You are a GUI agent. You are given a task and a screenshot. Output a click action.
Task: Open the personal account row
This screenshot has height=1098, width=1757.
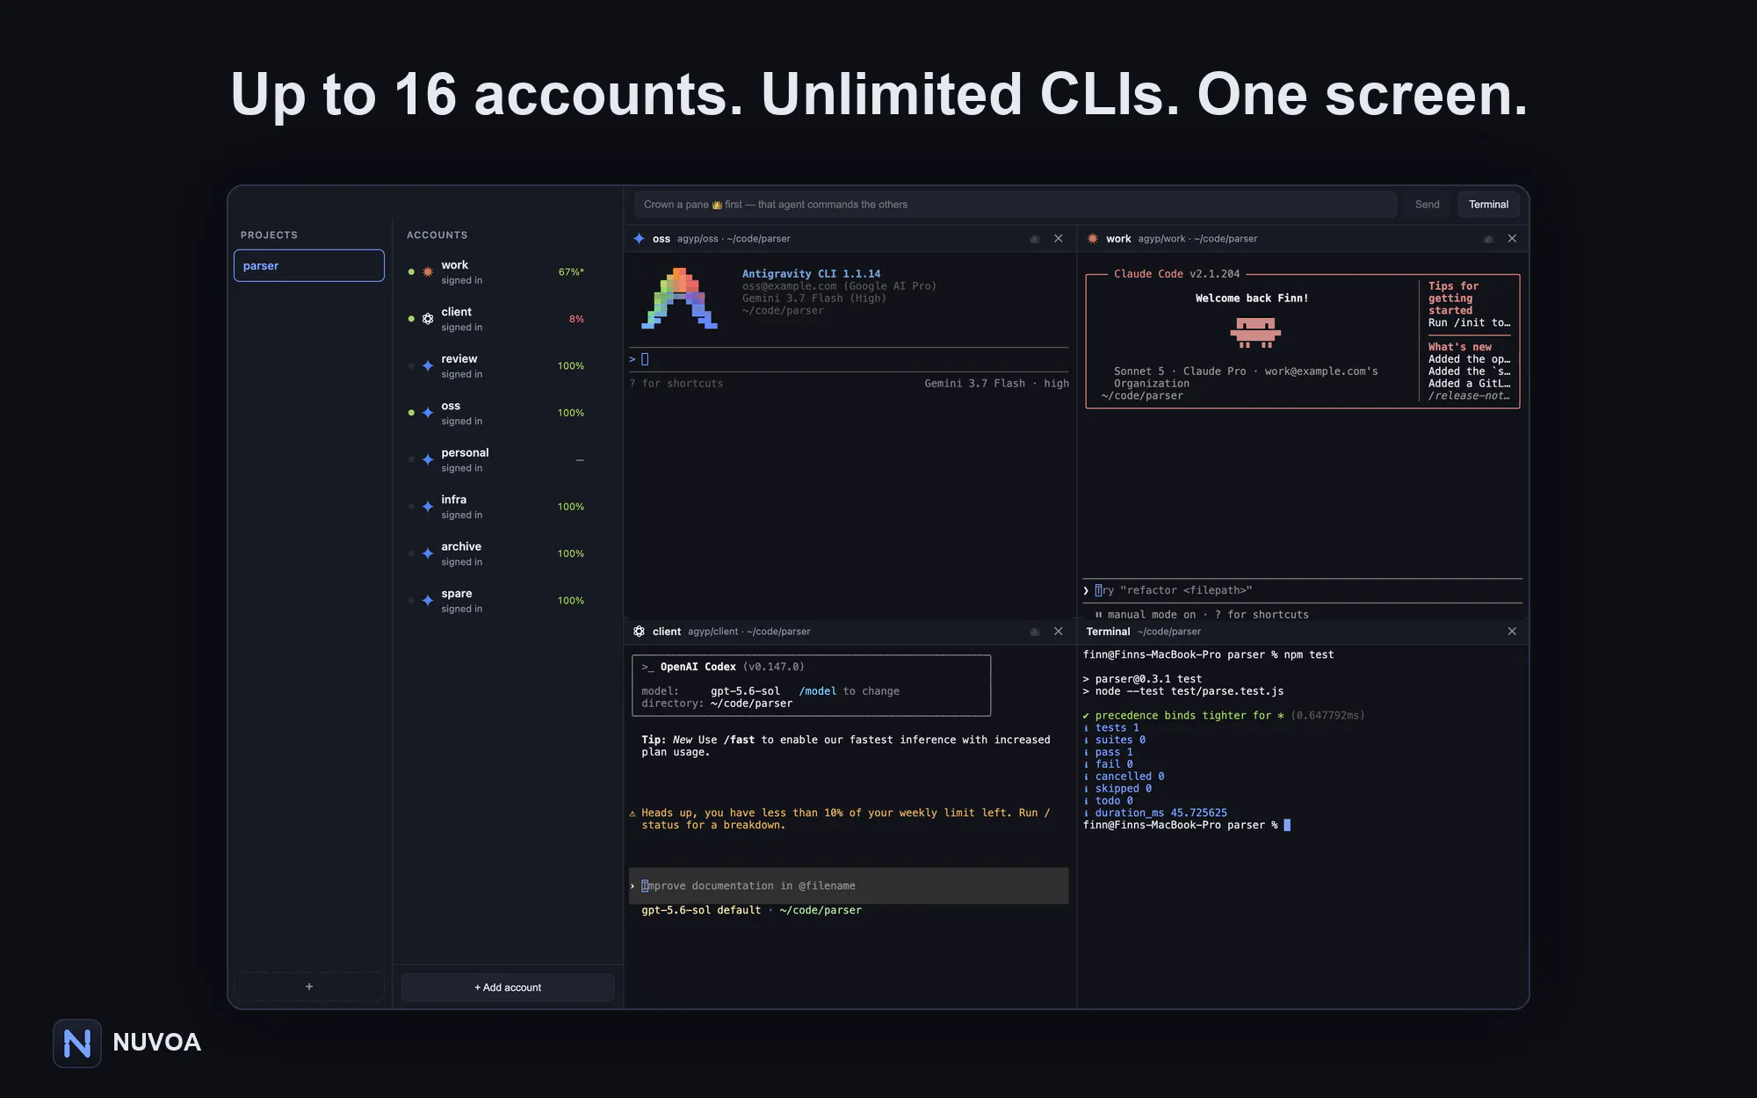508,459
